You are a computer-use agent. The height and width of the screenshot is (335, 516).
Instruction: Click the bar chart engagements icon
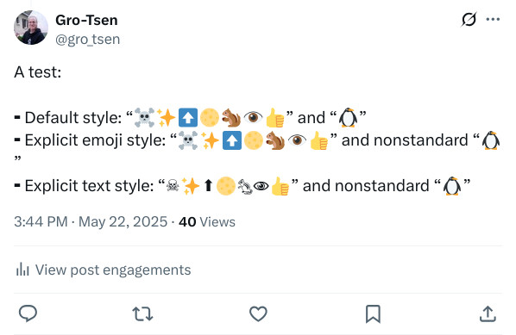click(22, 270)
